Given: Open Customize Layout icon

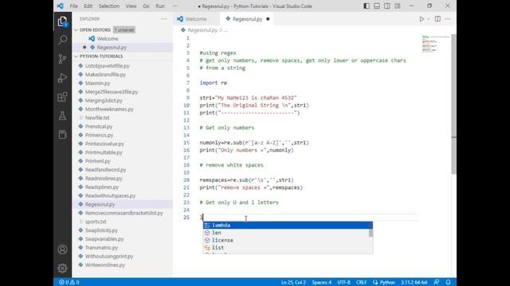Looking at the screenshot, I should click(x=398, y=6).
